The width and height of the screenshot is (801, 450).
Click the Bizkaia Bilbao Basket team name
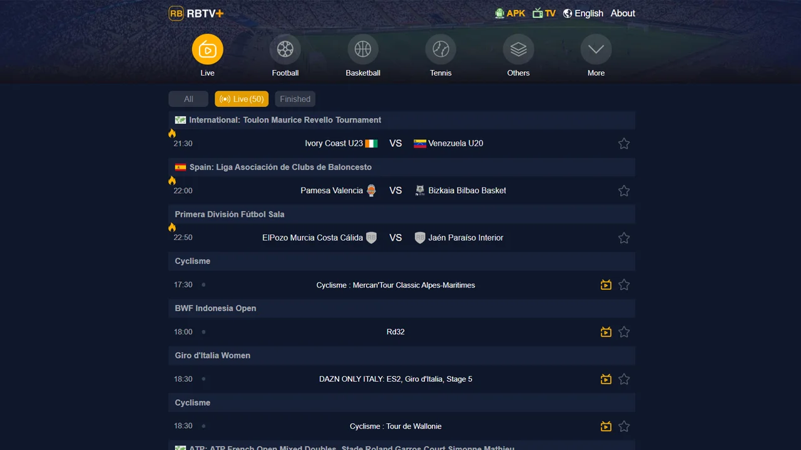(467, 191)
